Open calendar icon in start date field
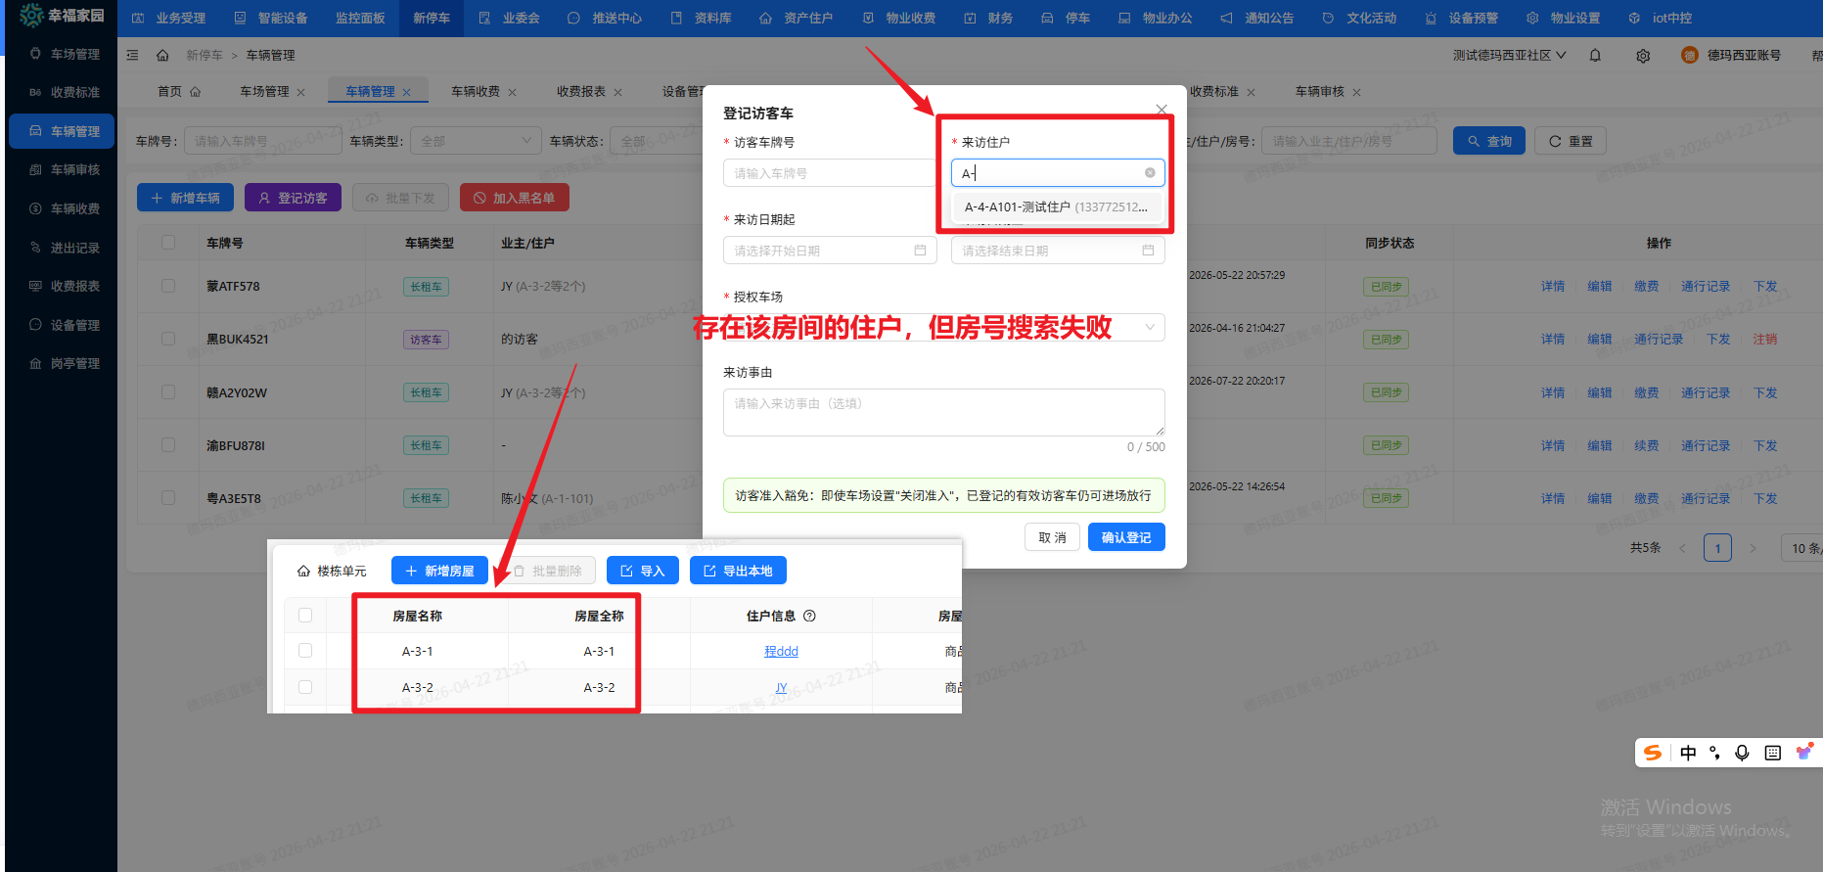1823x872 pixels. coord(920,251)
